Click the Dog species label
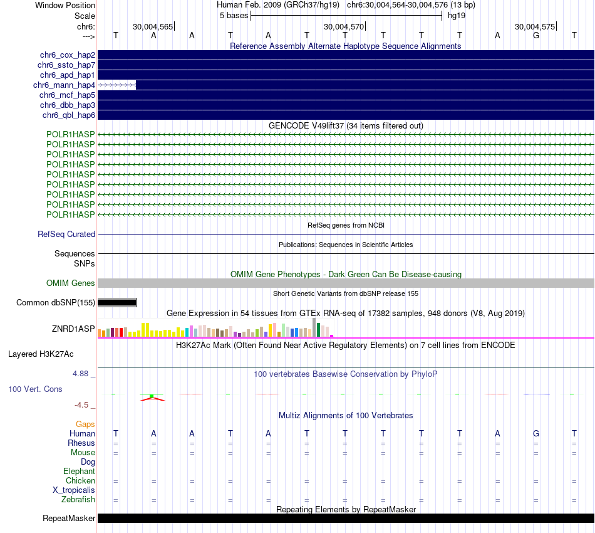595x533 pixels. point(88,462)
